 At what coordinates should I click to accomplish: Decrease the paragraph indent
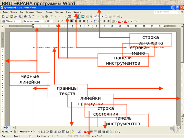point(104,21)
